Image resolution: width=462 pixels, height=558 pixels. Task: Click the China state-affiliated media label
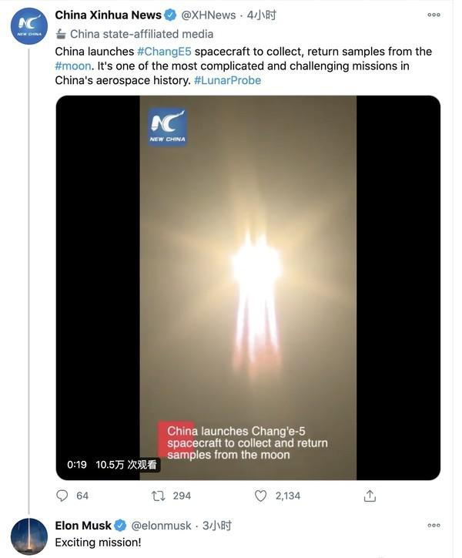click(x=141, y=34)
